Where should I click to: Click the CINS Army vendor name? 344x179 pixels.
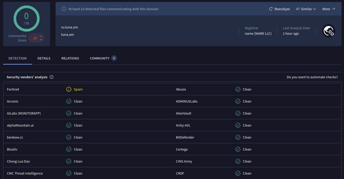click(x=184, y=161)
